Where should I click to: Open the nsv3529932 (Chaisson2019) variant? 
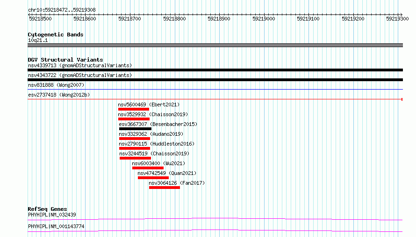153,114
